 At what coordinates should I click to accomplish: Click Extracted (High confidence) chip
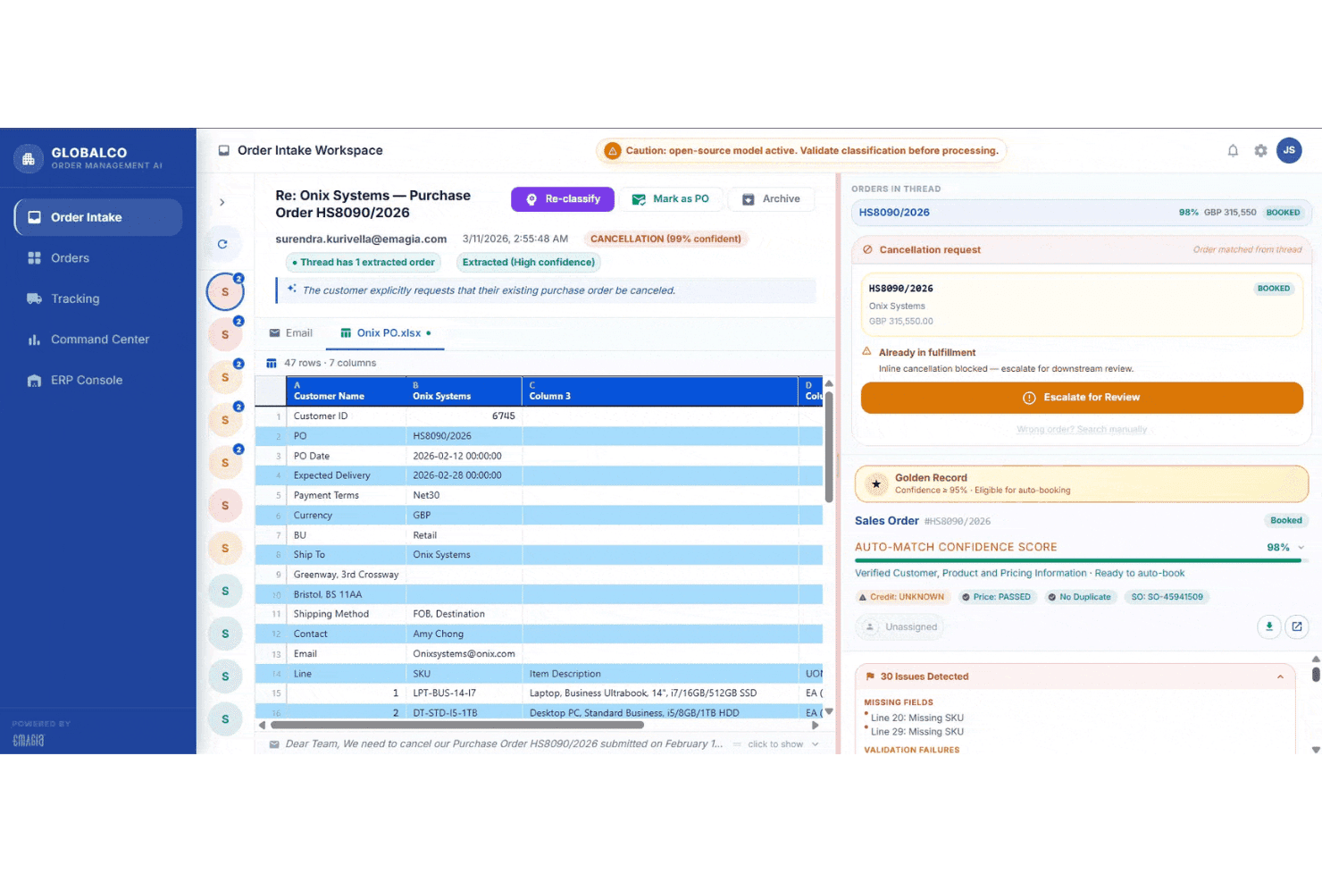[528, 263]
